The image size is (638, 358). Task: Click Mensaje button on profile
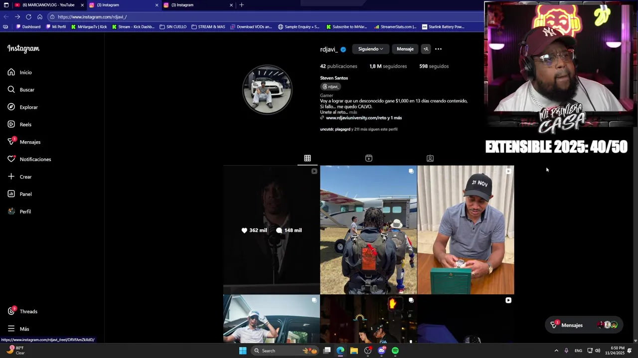(405, 49)
